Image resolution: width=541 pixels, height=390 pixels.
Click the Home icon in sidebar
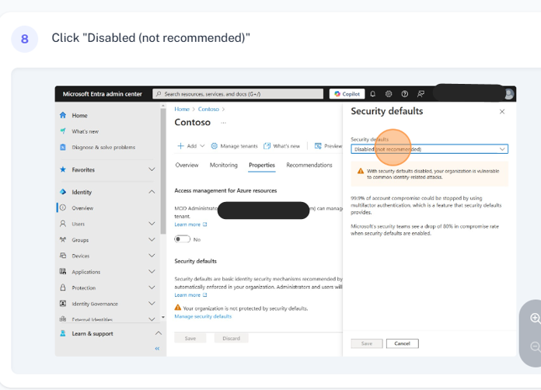[x=63, y=115]
